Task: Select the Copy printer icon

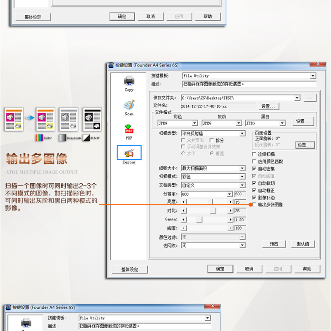Action: tap(129, 81)
